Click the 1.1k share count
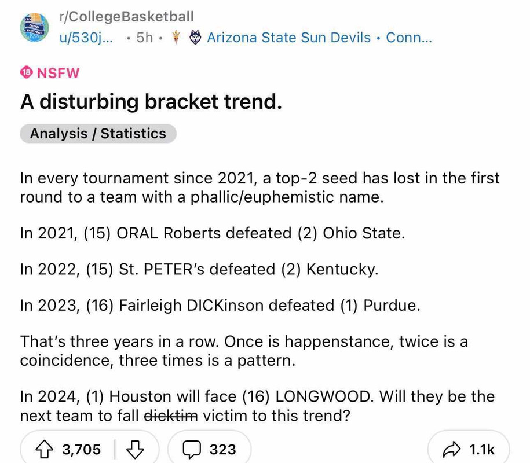Screen dimensions: 530x463 click(x=481, y=449)
